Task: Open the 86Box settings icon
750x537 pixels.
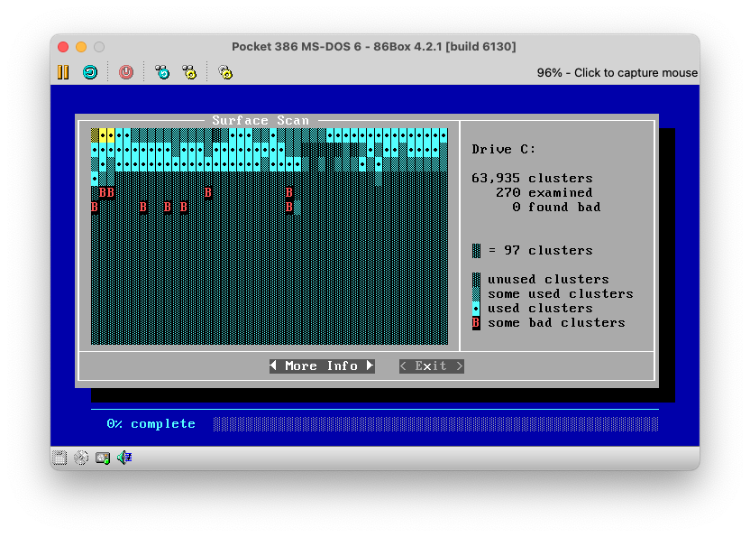Action: point(225,72)
